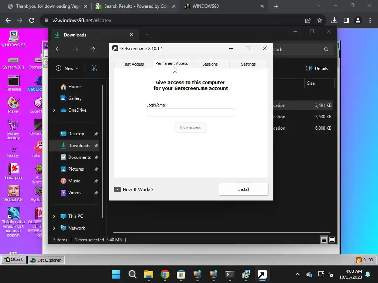Click the Cut scissors icon in File Explorer
This screenshot has width=378, height=283.
[x=94, y=68]
